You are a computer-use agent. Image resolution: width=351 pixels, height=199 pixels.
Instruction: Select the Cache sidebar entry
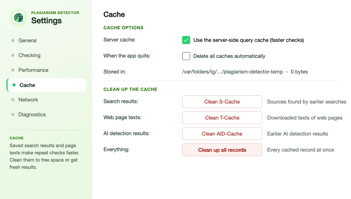(x=46, y=85)
